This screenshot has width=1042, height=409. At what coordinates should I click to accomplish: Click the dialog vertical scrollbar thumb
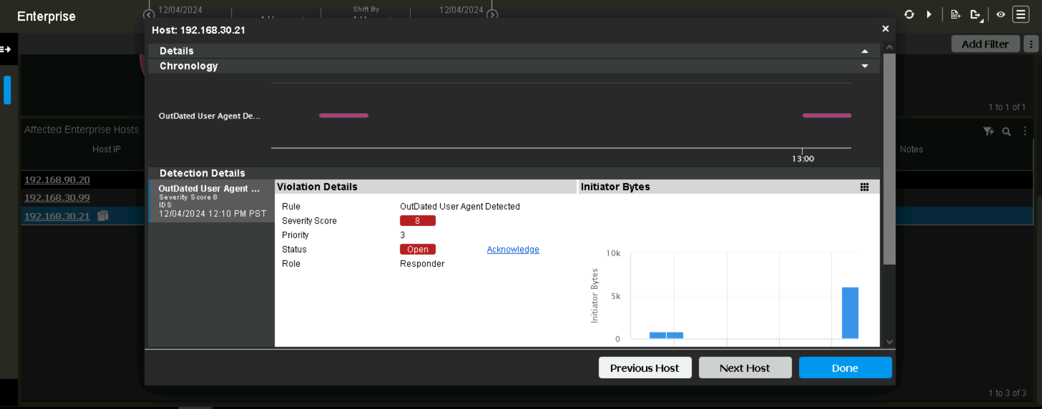(889, 159)
